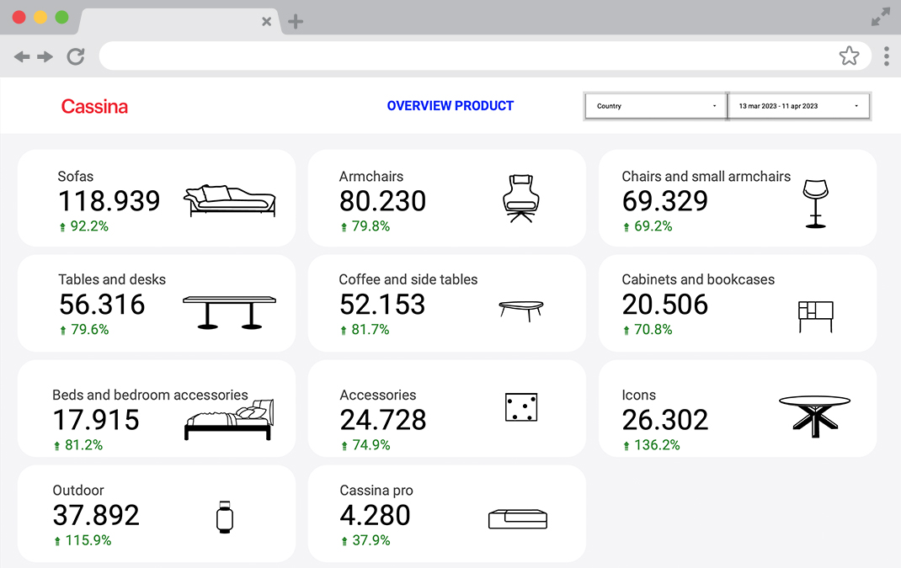This screenshot has width=901, height=568.
Task: Click the Beds and bedroom accessories label
Action: pos(150,395)
